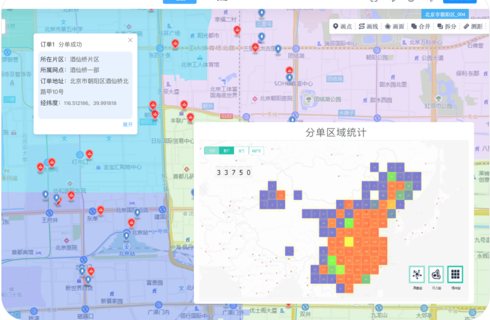Switch statistics to grid map view icon
490x320 pixels.
(455, 274)
